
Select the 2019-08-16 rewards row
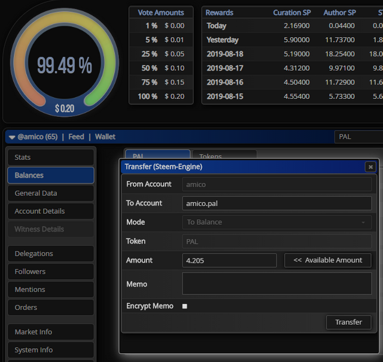point(293,83)
